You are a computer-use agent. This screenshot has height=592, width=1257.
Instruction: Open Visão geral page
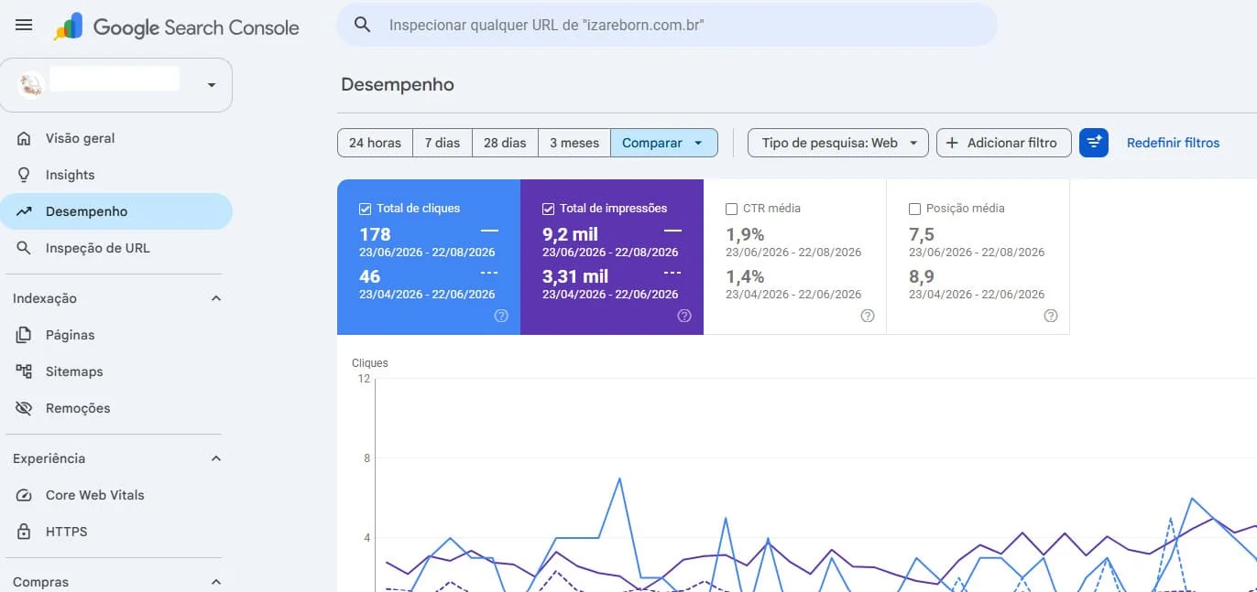(x=116, y=138)
